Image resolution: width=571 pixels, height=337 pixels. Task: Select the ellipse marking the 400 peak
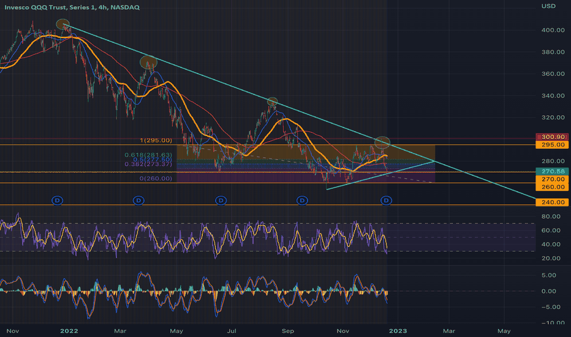(62, 25)
